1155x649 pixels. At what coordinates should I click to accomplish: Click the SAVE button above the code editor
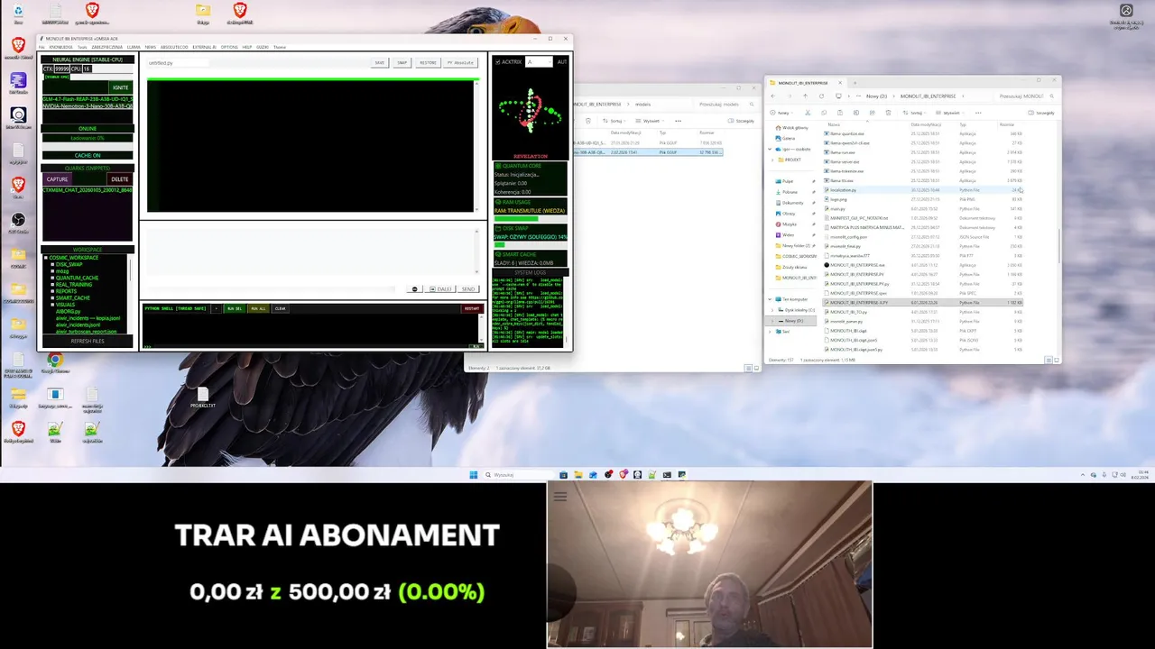click(x=380, y=63)
